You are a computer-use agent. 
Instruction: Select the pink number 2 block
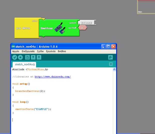coord(82,28)
